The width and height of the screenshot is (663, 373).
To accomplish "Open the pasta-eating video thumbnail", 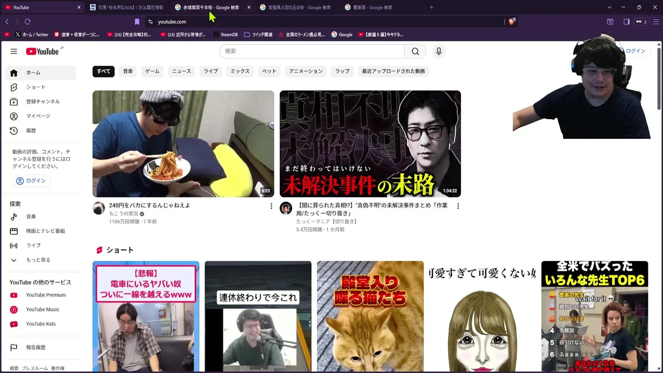I will click(183, 144).
